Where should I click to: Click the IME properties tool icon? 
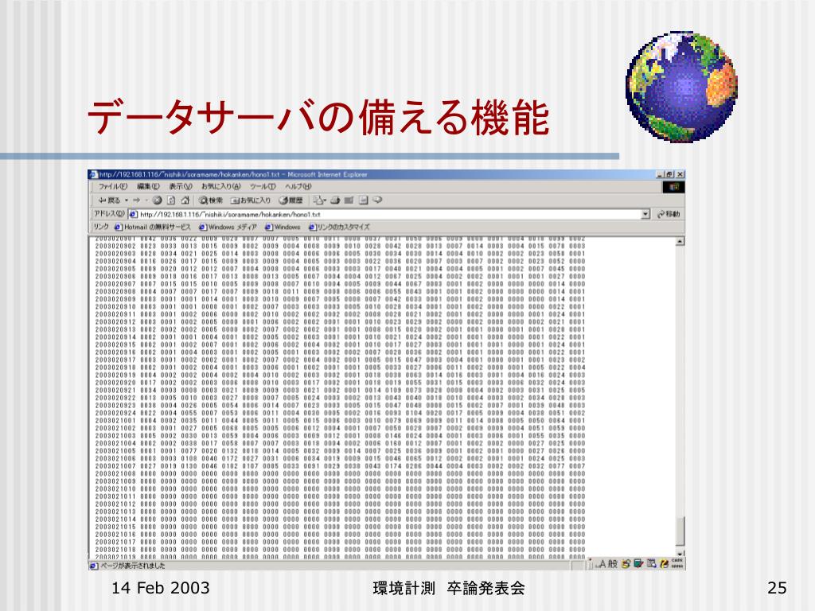pyautogui.click(x=651, y=564)
